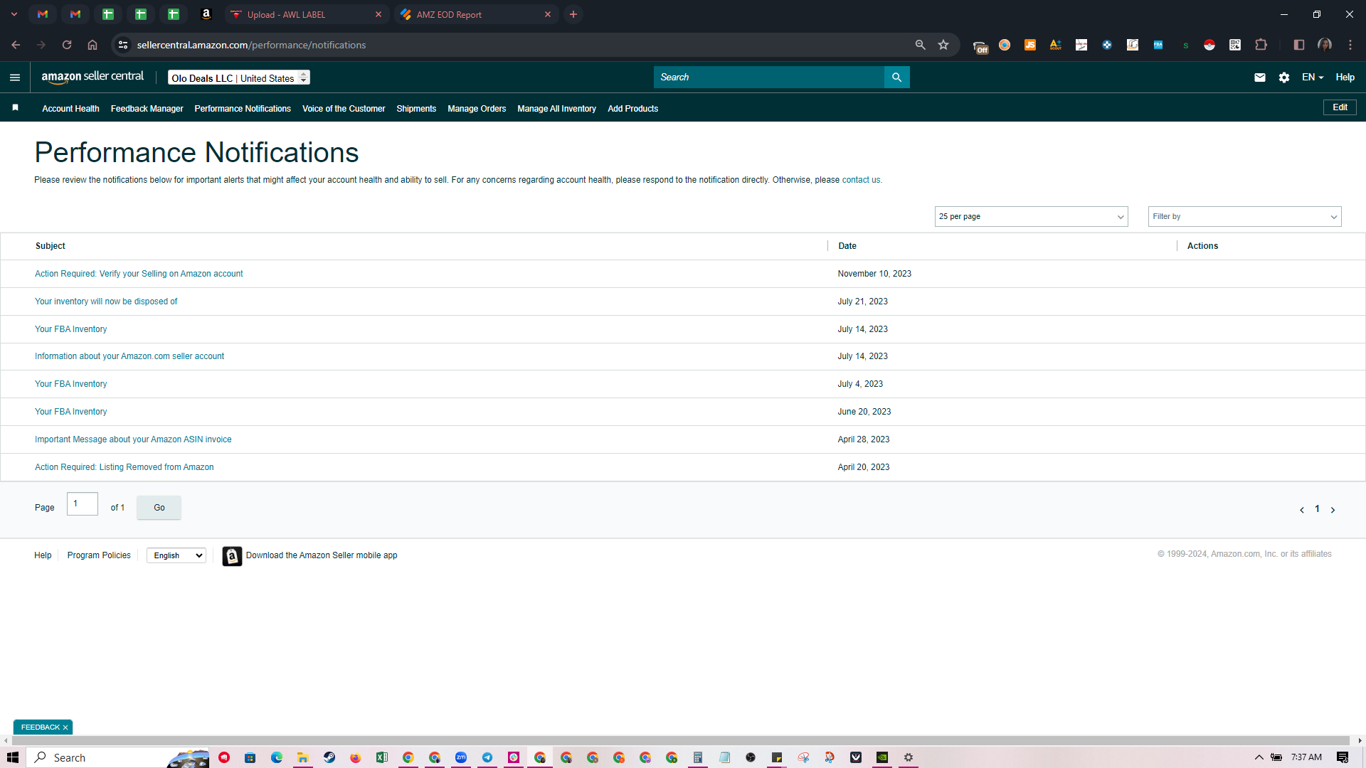Click the browser Reload button
Viewport: 1366px width, 768px height.
pos(67,45)
